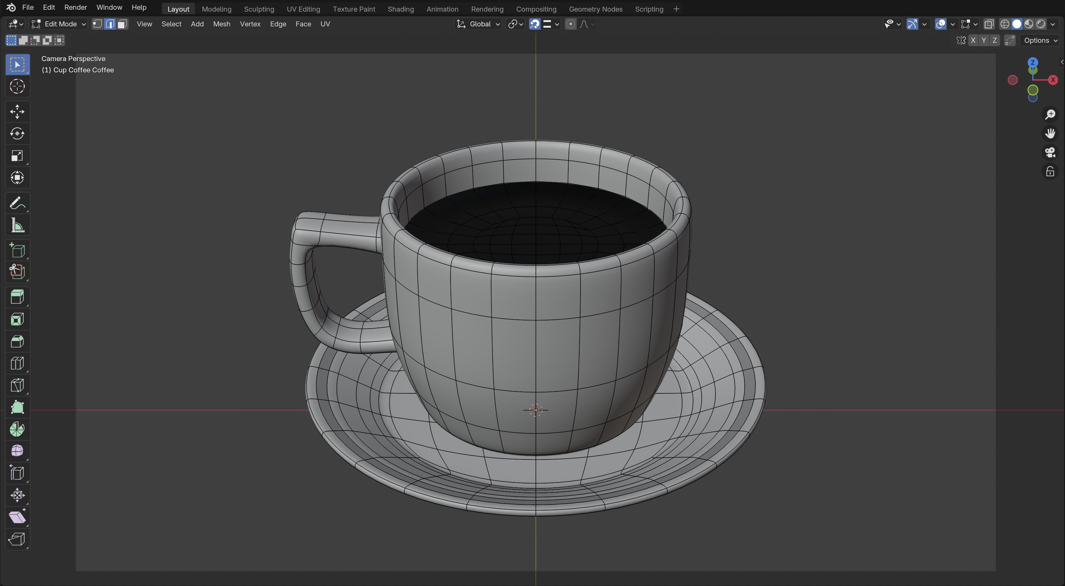Toggle camera-to-view lock icon

pos(1050,172)
